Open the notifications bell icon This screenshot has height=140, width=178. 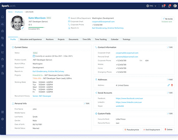[x=169, y=6]
